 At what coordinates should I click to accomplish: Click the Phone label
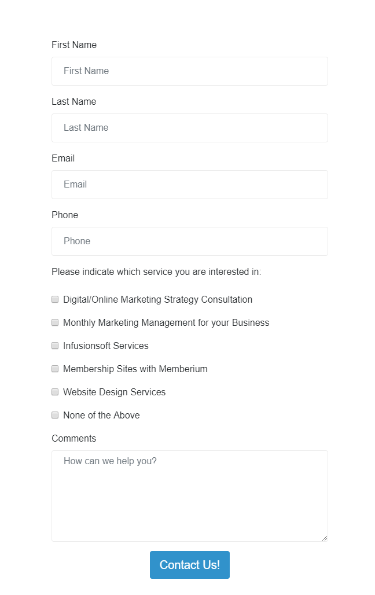(x=64, y=215)
